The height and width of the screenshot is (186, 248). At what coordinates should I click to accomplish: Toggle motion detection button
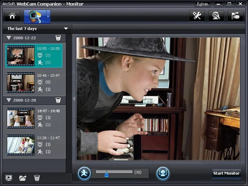coord(84,173)
